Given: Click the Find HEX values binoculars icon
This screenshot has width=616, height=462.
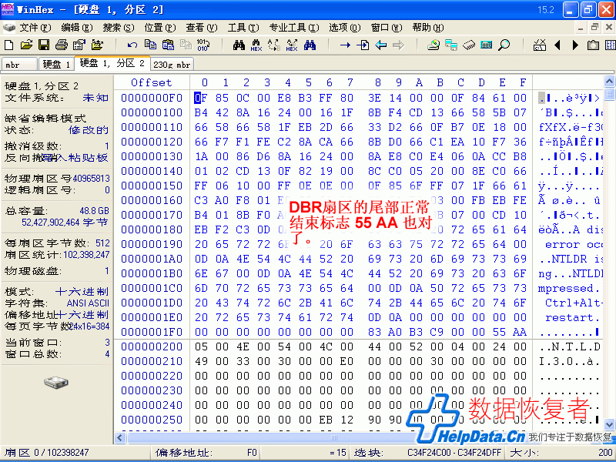Looking at the screenshot, I should (x=256, y=45).
